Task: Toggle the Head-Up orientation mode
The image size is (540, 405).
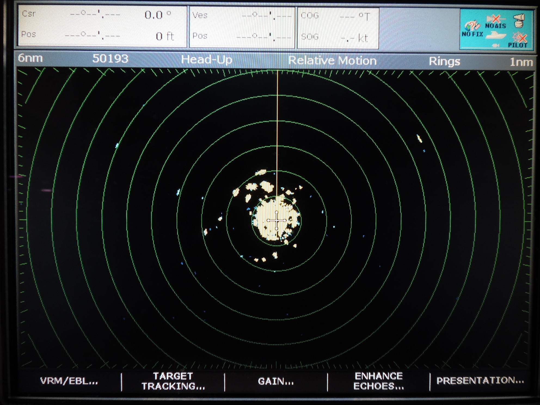Action: tap(207, 59)
